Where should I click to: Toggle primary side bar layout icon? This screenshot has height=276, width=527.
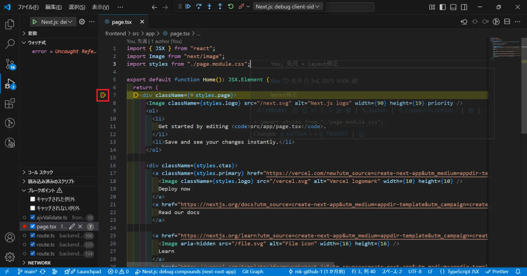click(442, 7)
